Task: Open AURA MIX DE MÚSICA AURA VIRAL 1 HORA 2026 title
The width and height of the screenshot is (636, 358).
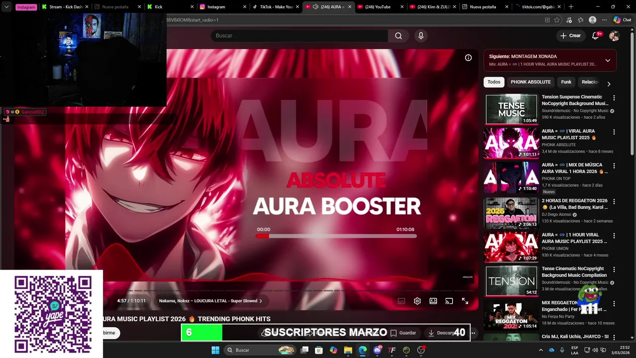Action: (575, 168)
